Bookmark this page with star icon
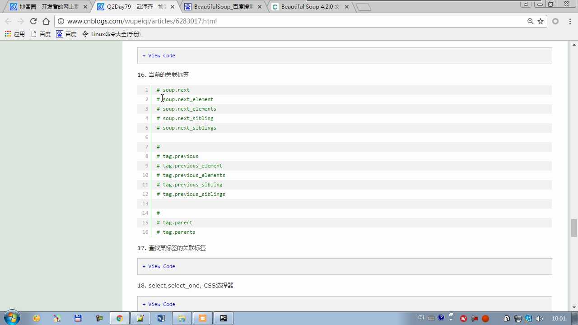578x325 pixels. [x=541, y=21]
